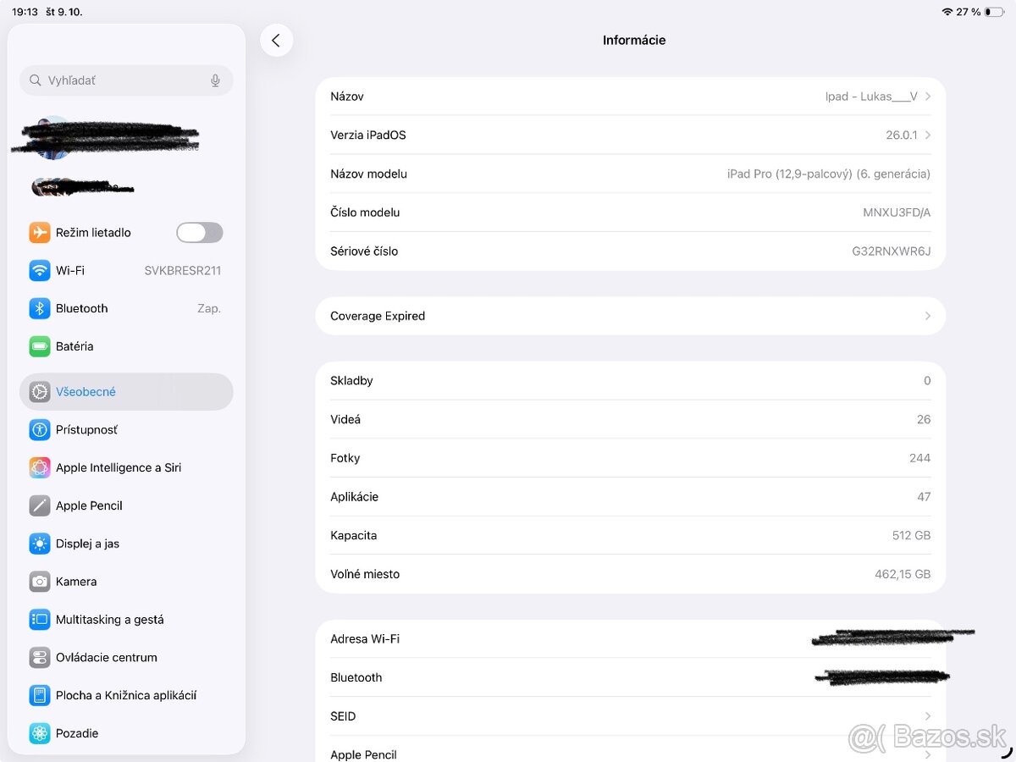This screenshot has height=762, width=1016.
Task: Select the Prístupnosť icon
Action: coord(39,429)
